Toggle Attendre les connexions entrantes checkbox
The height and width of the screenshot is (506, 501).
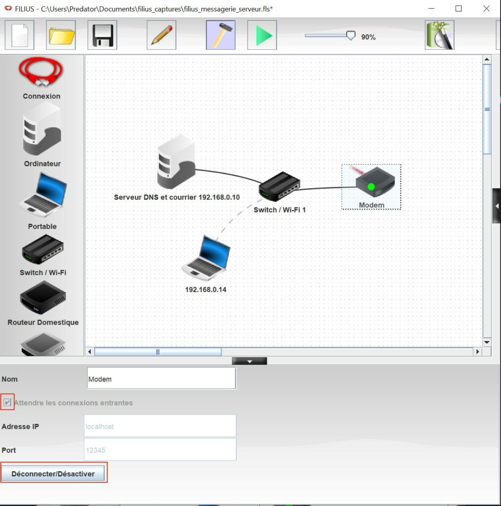point(7,402)
